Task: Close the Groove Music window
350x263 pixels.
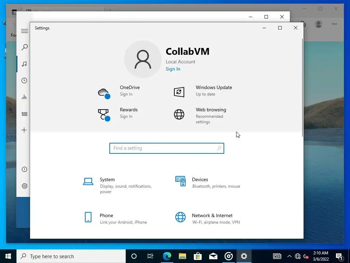Action: pyautogui.click(x=282, y=17)
